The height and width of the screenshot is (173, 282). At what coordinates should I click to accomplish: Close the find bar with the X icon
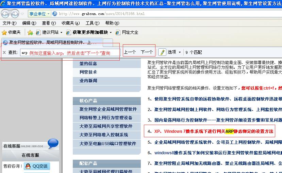click(4, 52)
